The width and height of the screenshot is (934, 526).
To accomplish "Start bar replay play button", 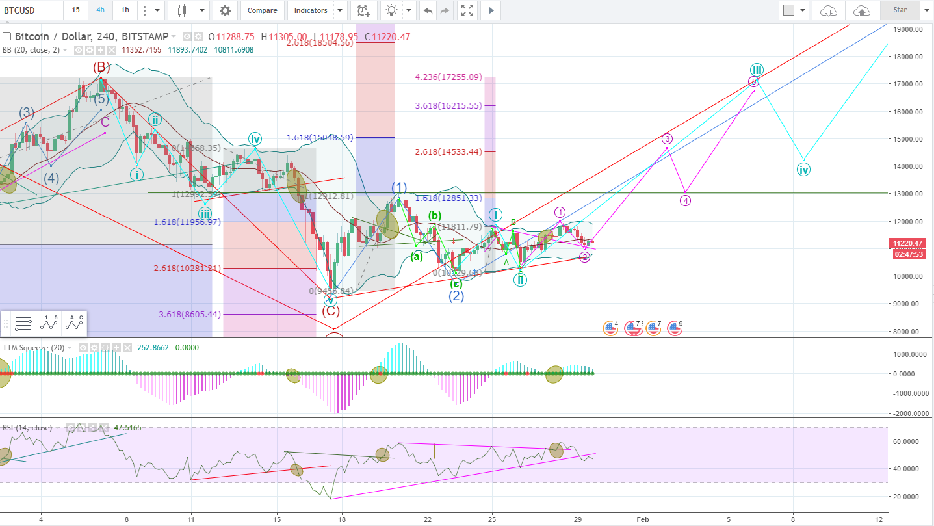I will coord(491,10).
